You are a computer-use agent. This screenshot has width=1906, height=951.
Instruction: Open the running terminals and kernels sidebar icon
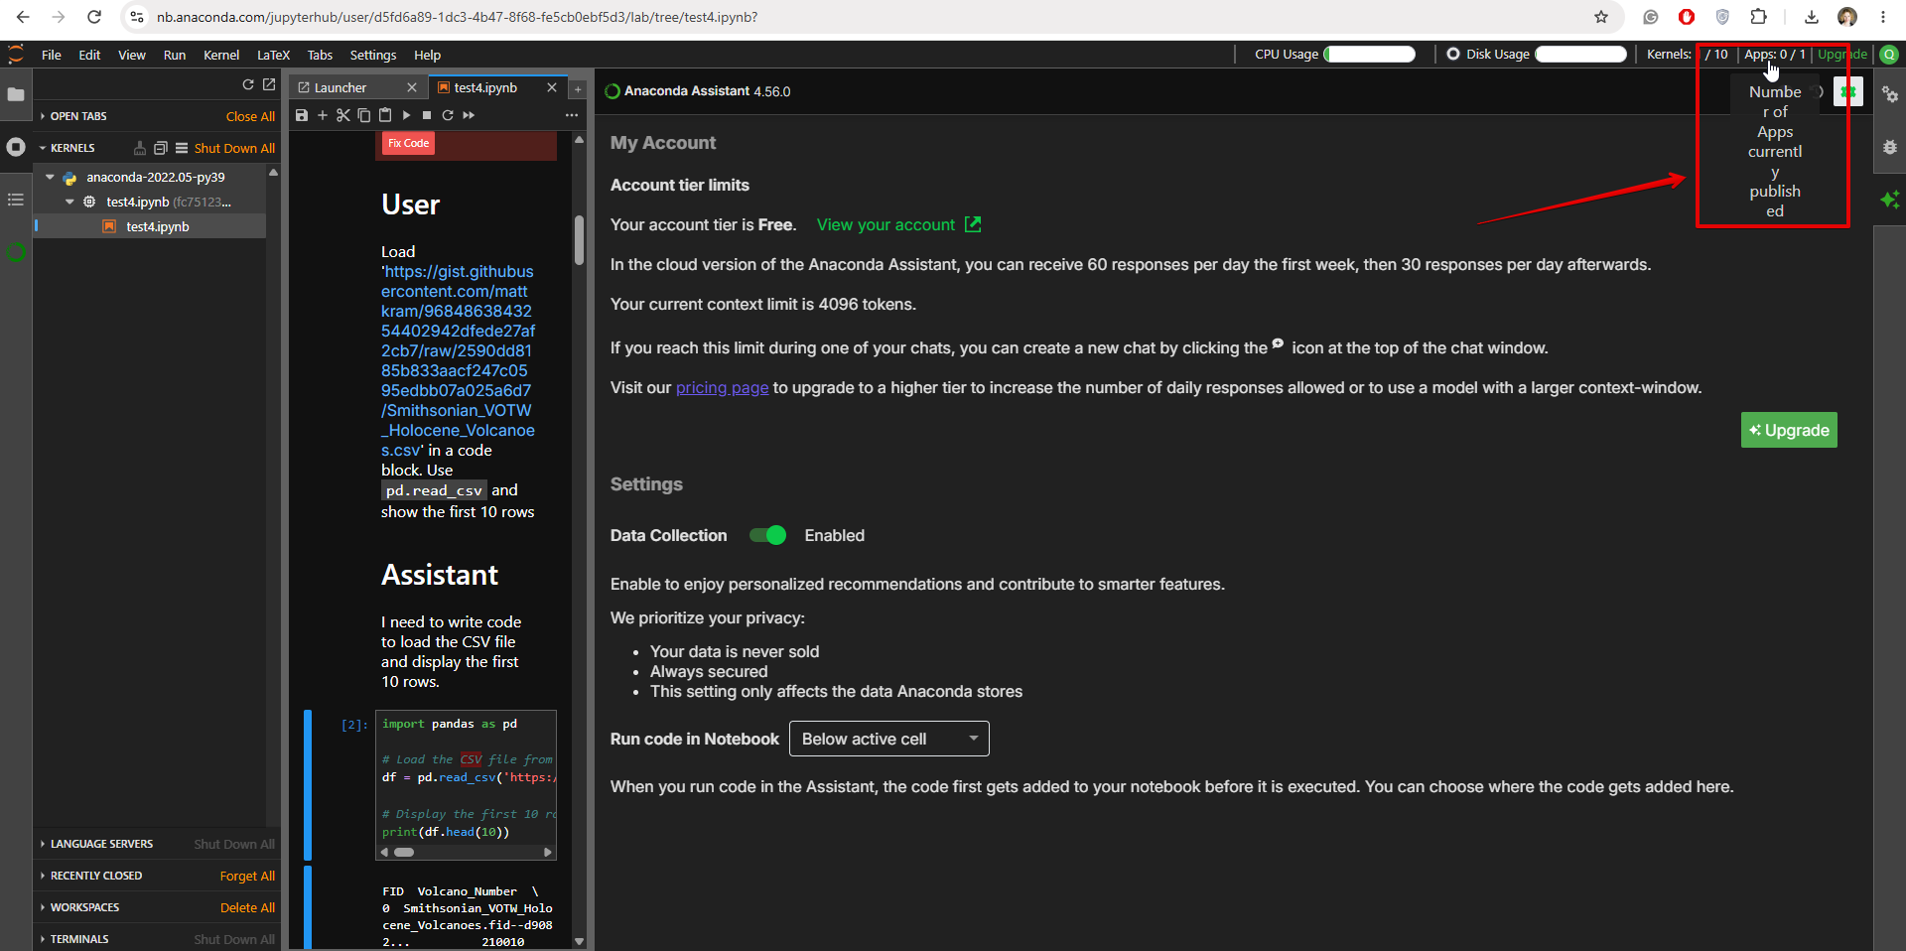click(x=16, y=147)
